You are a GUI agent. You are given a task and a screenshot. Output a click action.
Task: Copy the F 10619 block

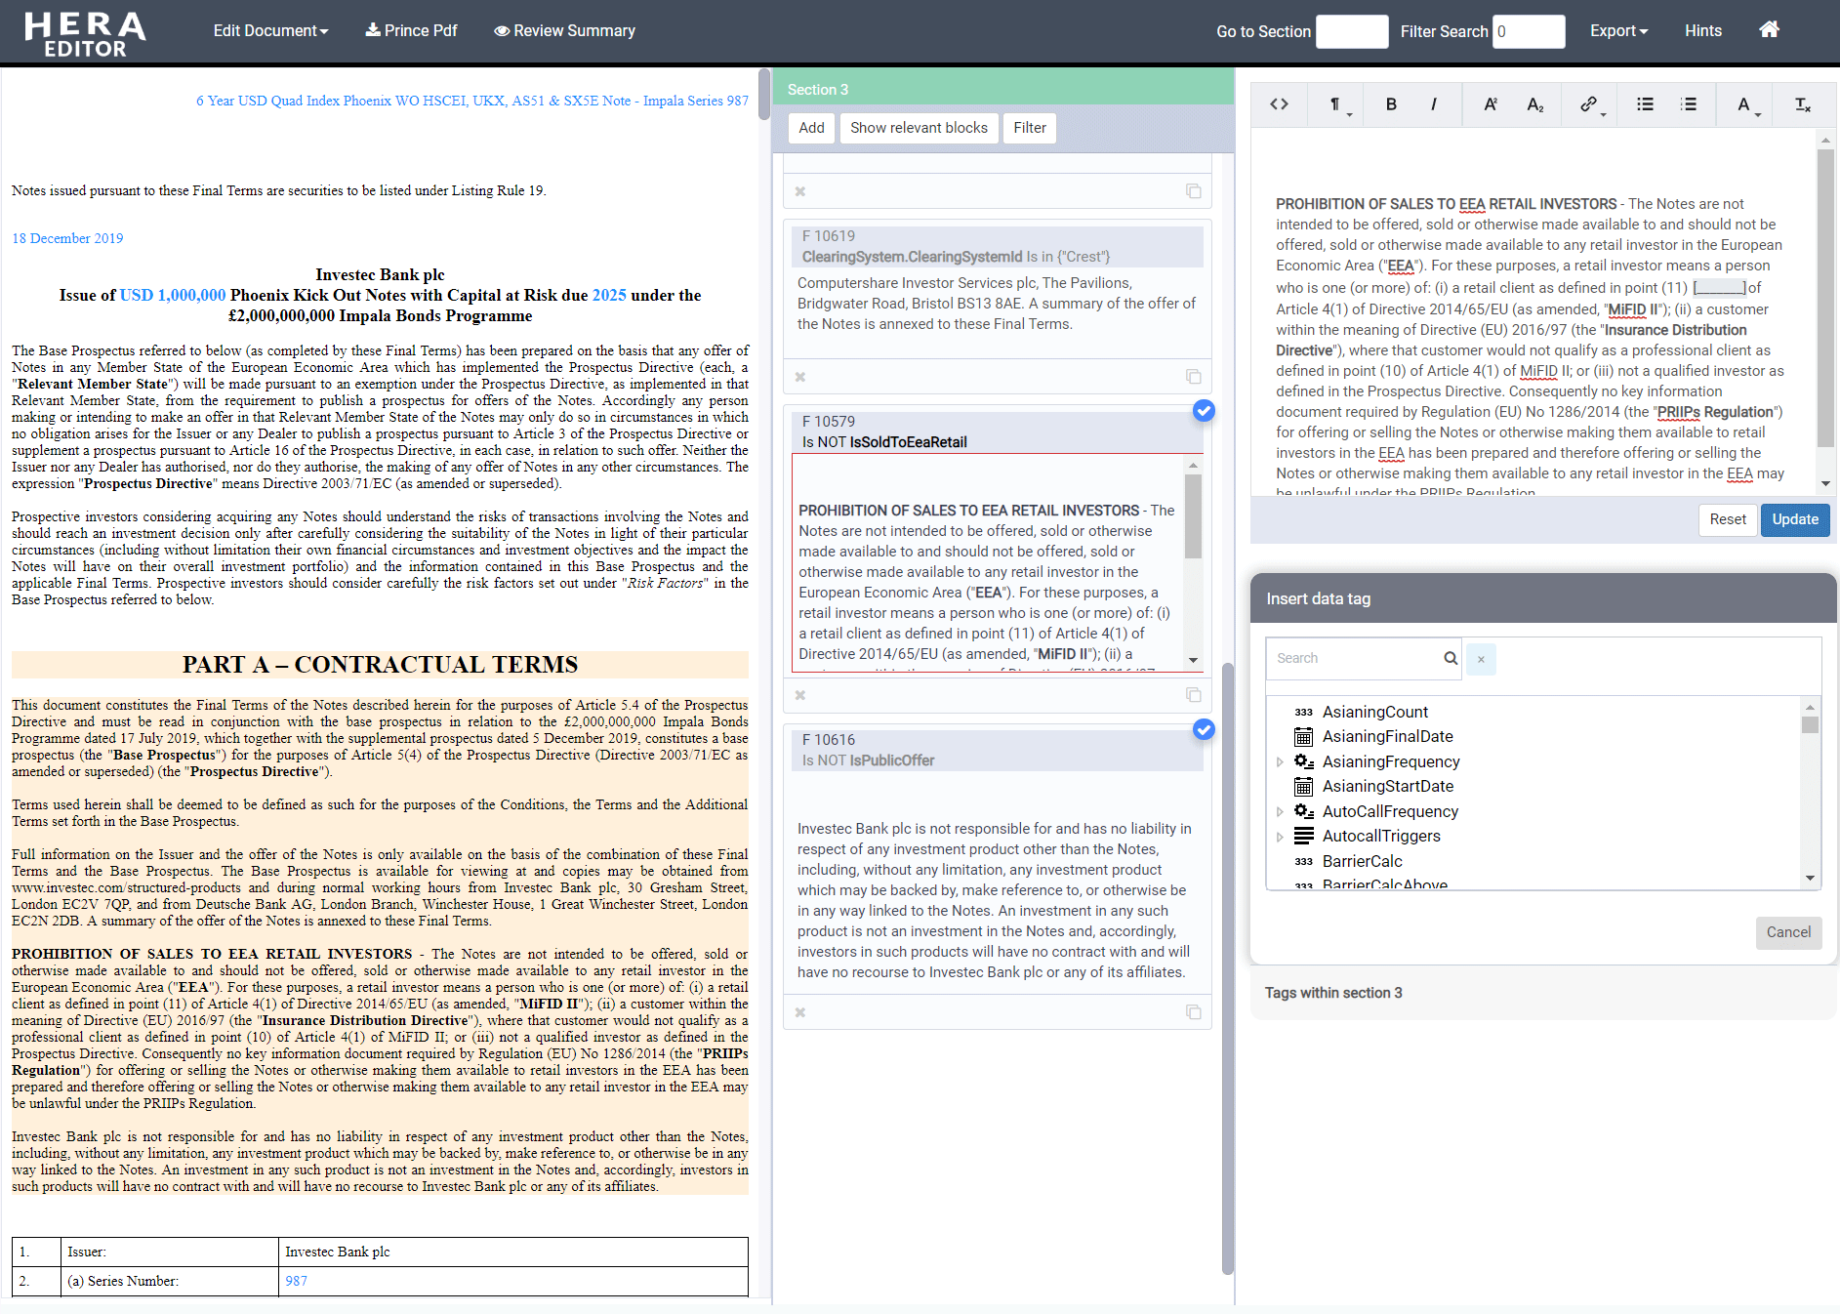(x=1193, y=377)
